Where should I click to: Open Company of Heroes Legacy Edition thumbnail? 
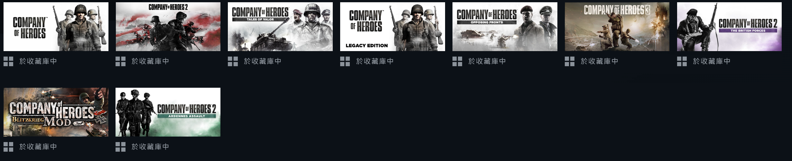(393, 27)
